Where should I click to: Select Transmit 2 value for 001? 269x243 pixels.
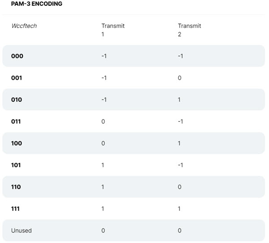pyautogui.click(x=179, y=78)
